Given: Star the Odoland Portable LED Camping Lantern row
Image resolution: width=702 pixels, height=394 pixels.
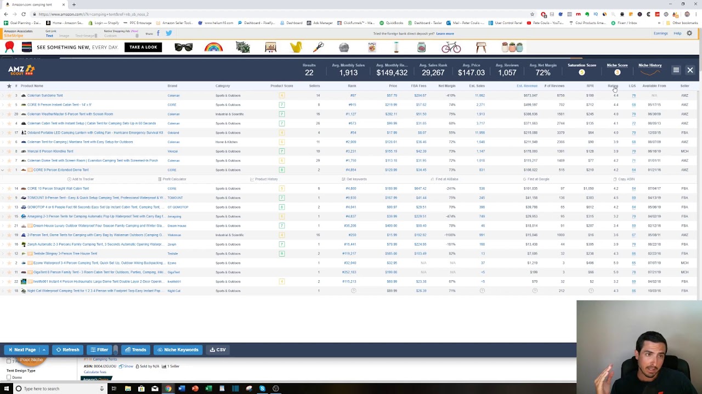Looking at the screenshot, I should [9, 132].
